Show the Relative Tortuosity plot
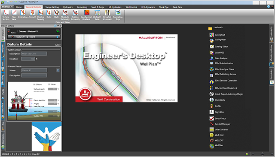The height and width of the screenshot is (157, 275). (x=75, y=15)
